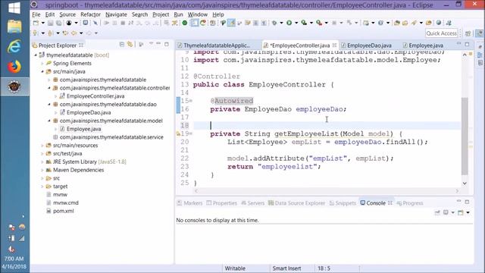Click the @Autowired annotation in code
The image size is (485, 273).
(x=232, y=101)
